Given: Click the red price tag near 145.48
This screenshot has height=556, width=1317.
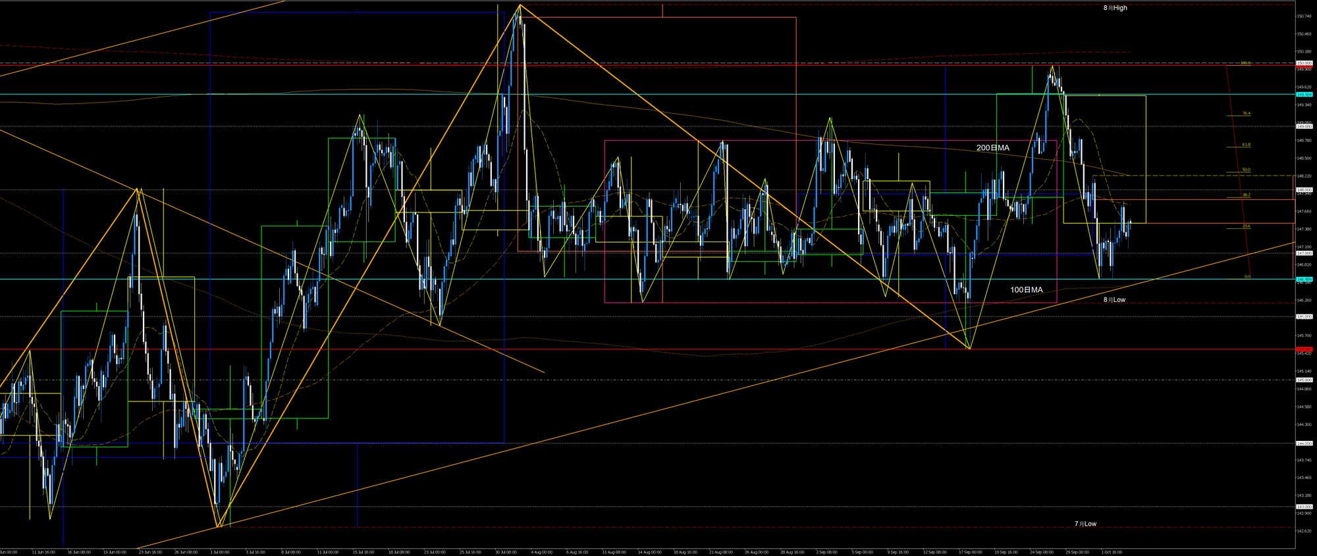Looking at the screenshot, I should tap(1304, 349).
